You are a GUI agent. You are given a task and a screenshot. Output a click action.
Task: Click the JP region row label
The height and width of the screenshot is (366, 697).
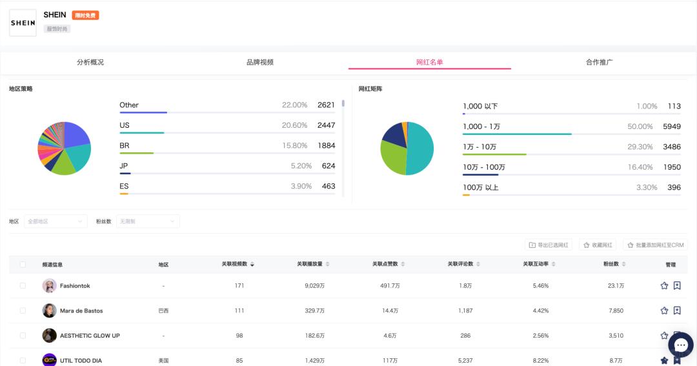[123, 166]
